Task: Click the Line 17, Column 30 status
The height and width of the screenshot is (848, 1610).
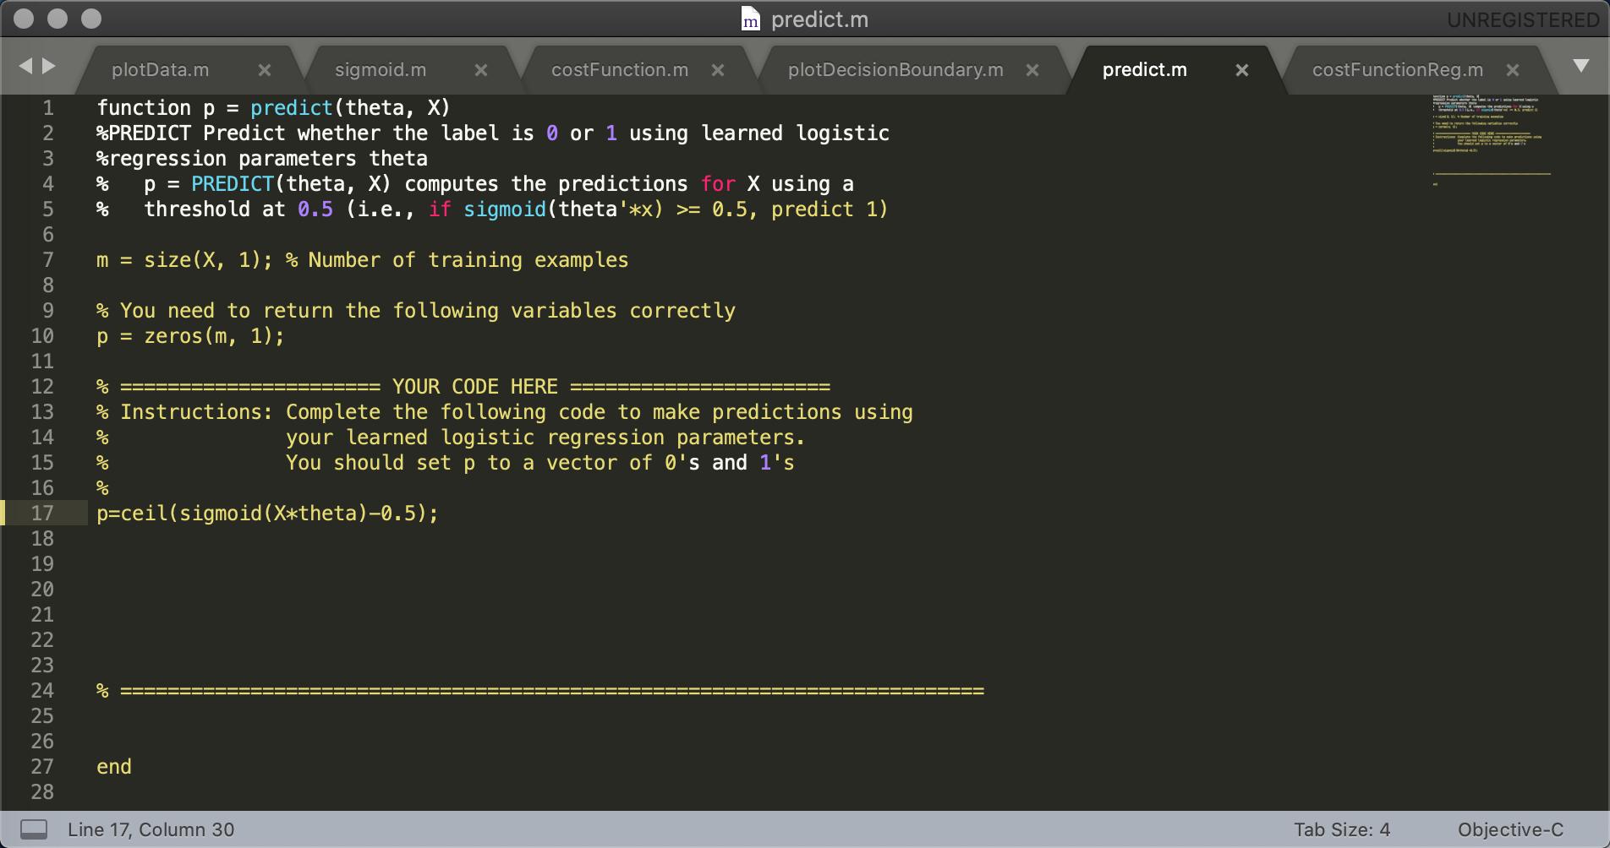Action: 151,829
